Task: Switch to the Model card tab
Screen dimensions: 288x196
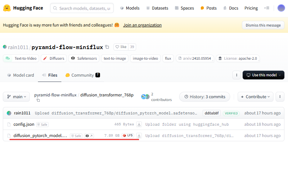Action: [21, 75]
